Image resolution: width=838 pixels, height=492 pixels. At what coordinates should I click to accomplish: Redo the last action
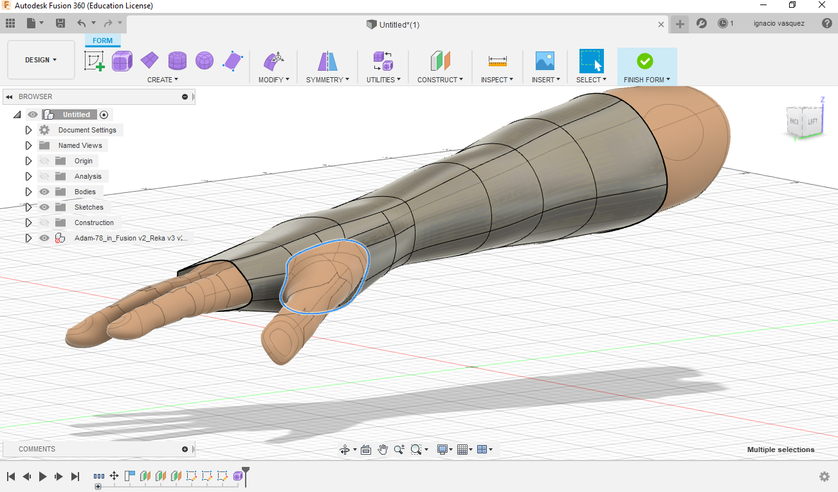(x=108, y=23)
